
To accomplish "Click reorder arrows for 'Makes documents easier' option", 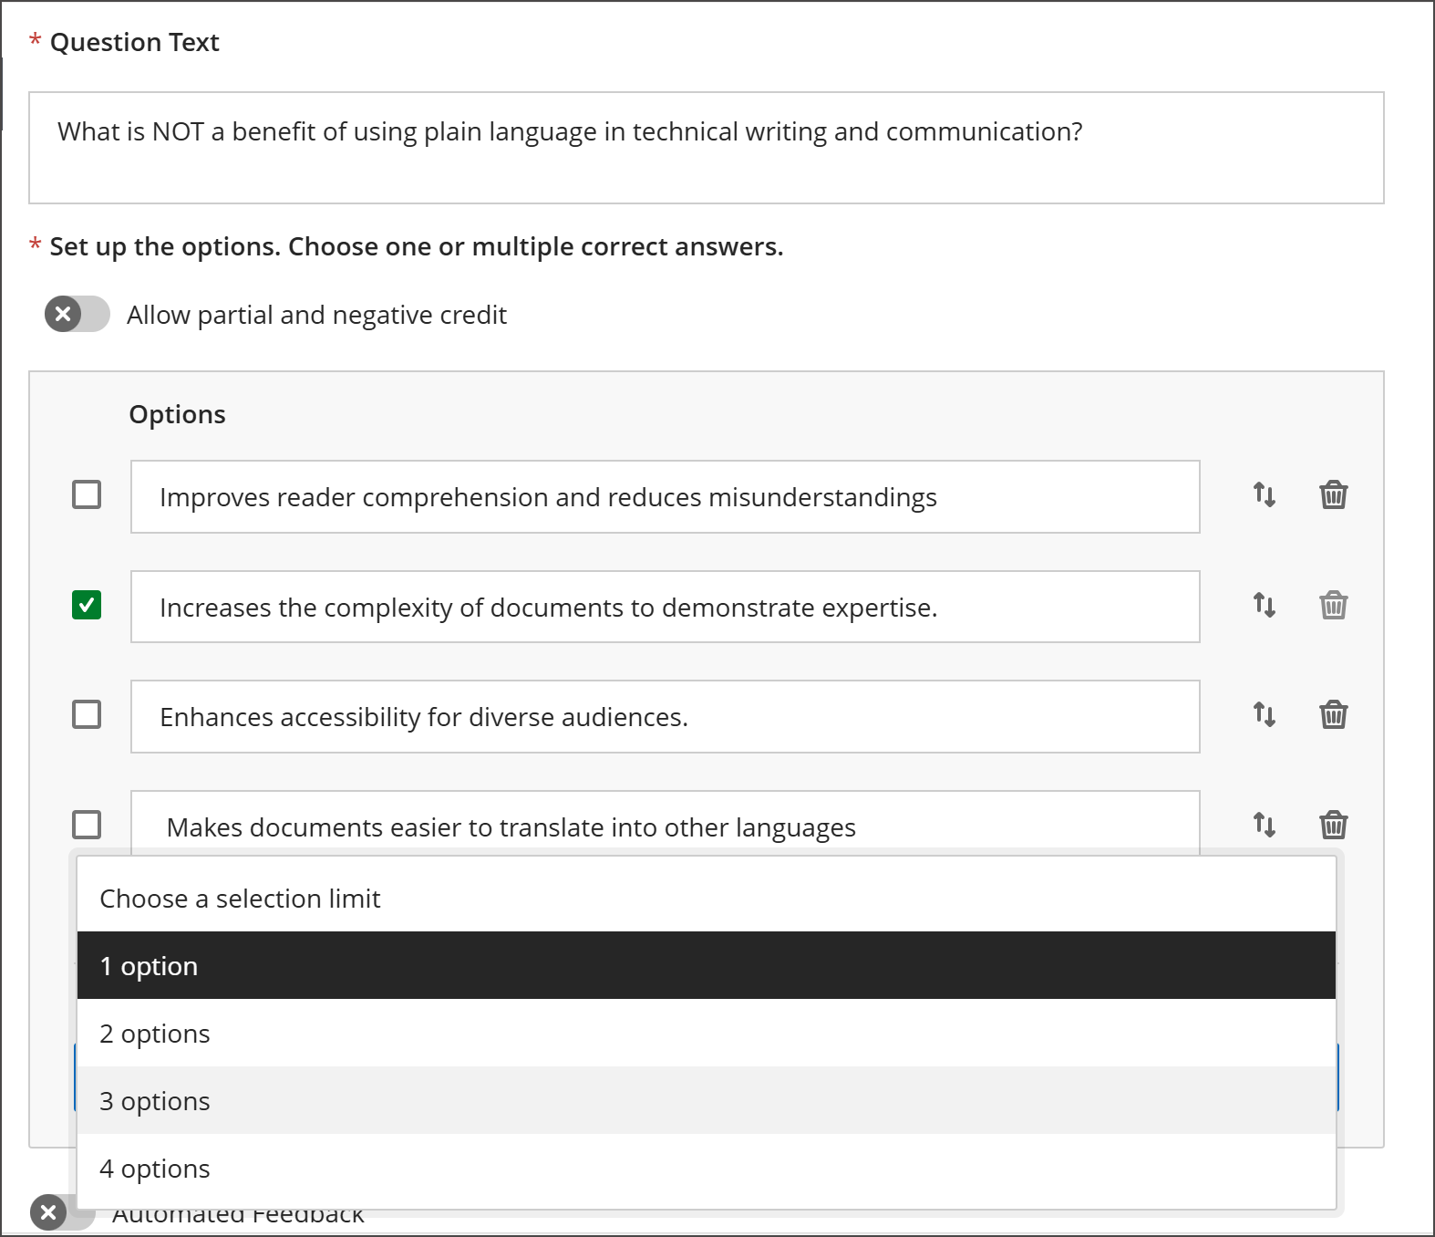I will tap(1264, 826).
